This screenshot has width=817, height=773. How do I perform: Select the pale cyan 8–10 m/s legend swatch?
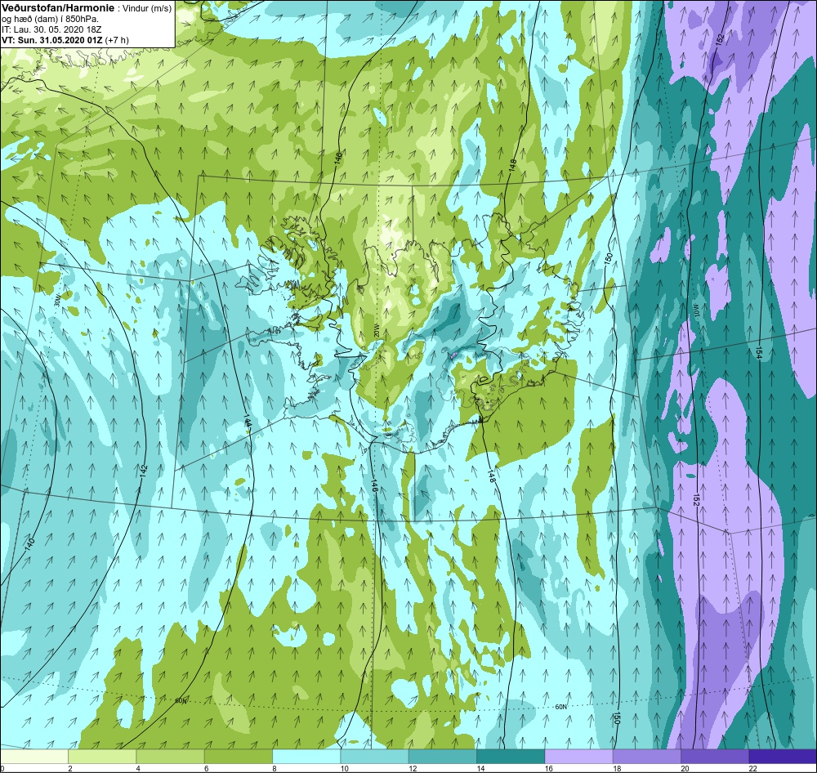point(306,756)
